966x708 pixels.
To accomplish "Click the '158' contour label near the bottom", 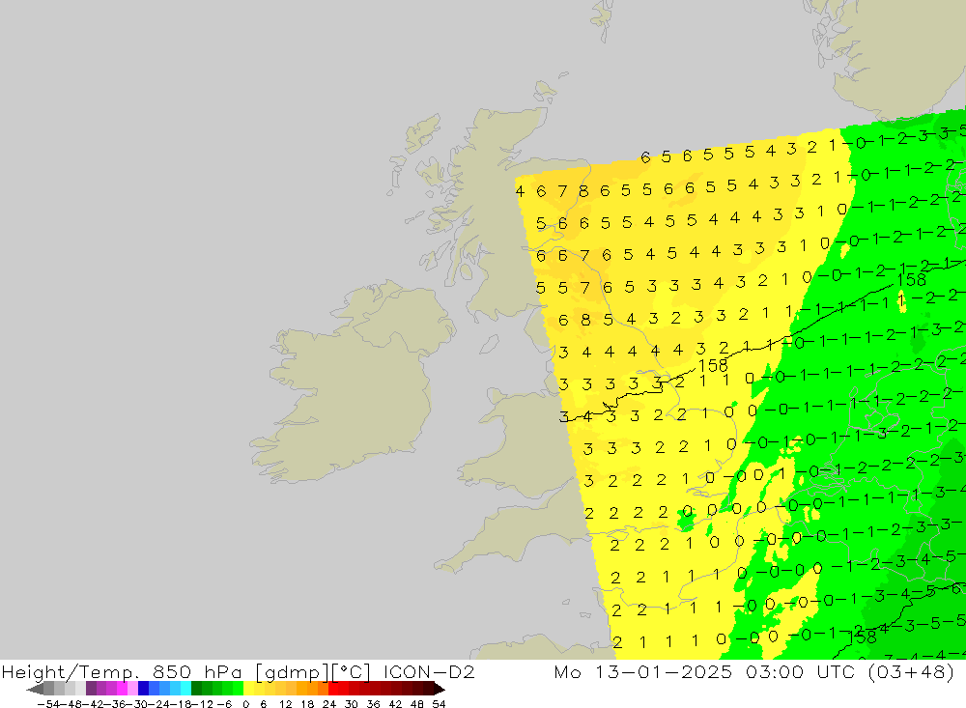I will tap(863, 637).
